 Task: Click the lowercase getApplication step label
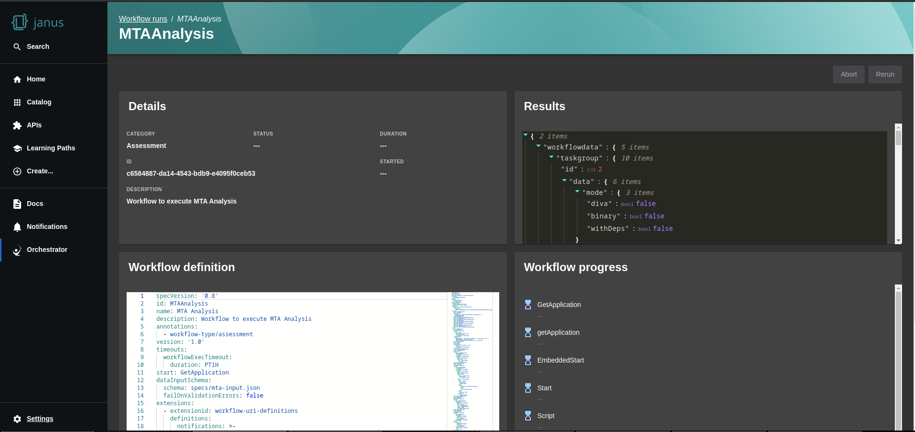[x=558, y=332]
